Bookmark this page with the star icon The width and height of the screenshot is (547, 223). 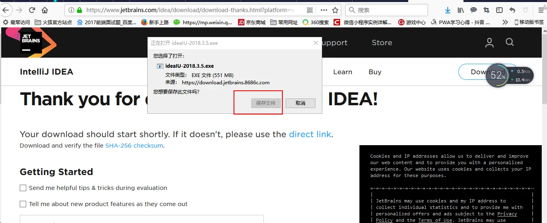click(x=335, y=10)
